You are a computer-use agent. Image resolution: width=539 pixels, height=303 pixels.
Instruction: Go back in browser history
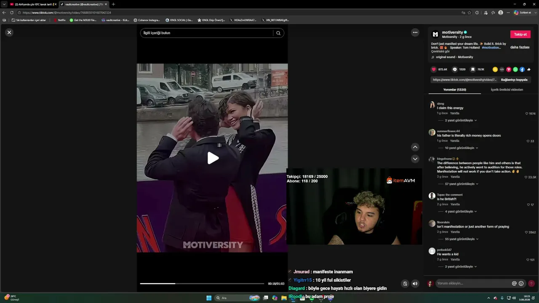pos(4,13)
